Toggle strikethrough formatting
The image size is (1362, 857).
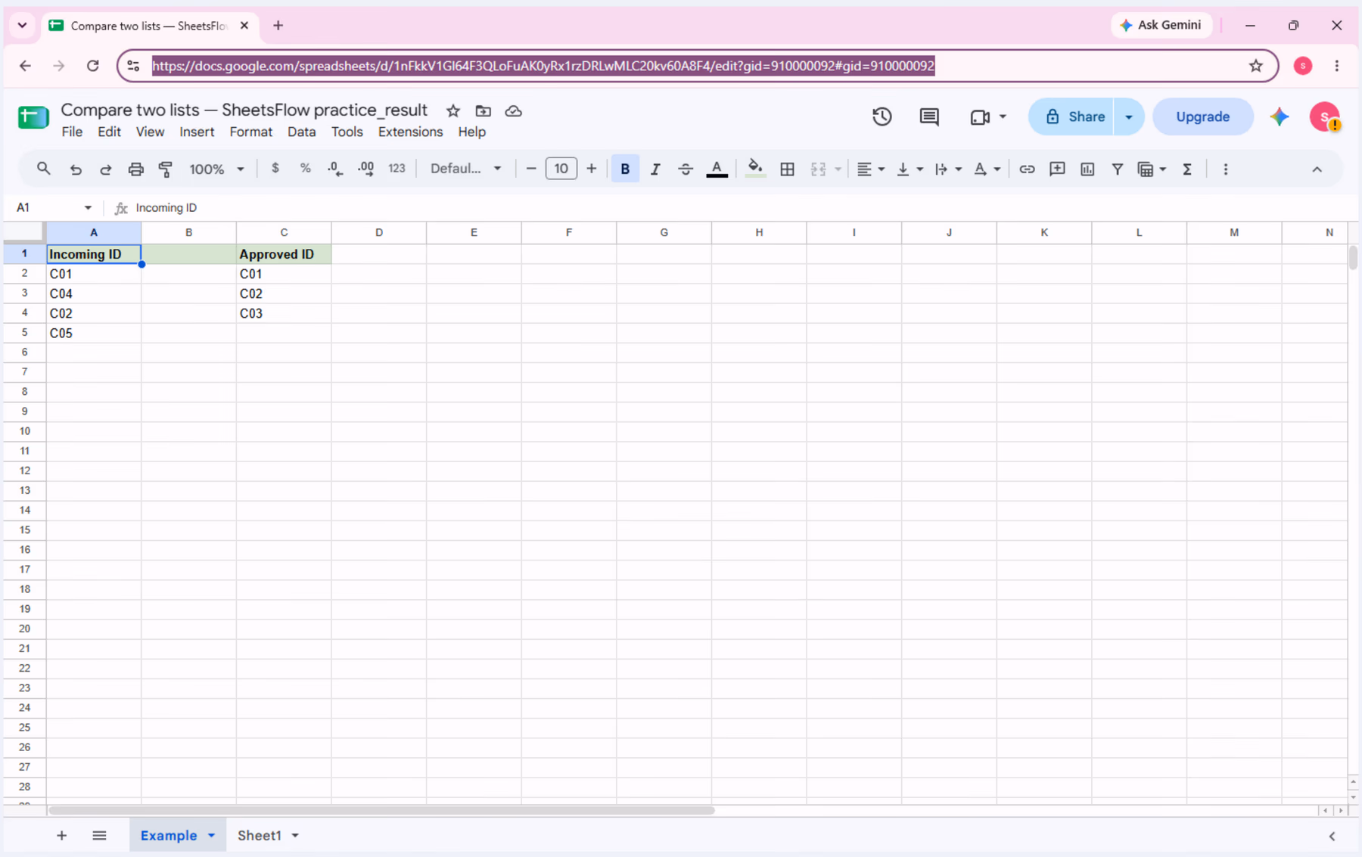point(686,169)
